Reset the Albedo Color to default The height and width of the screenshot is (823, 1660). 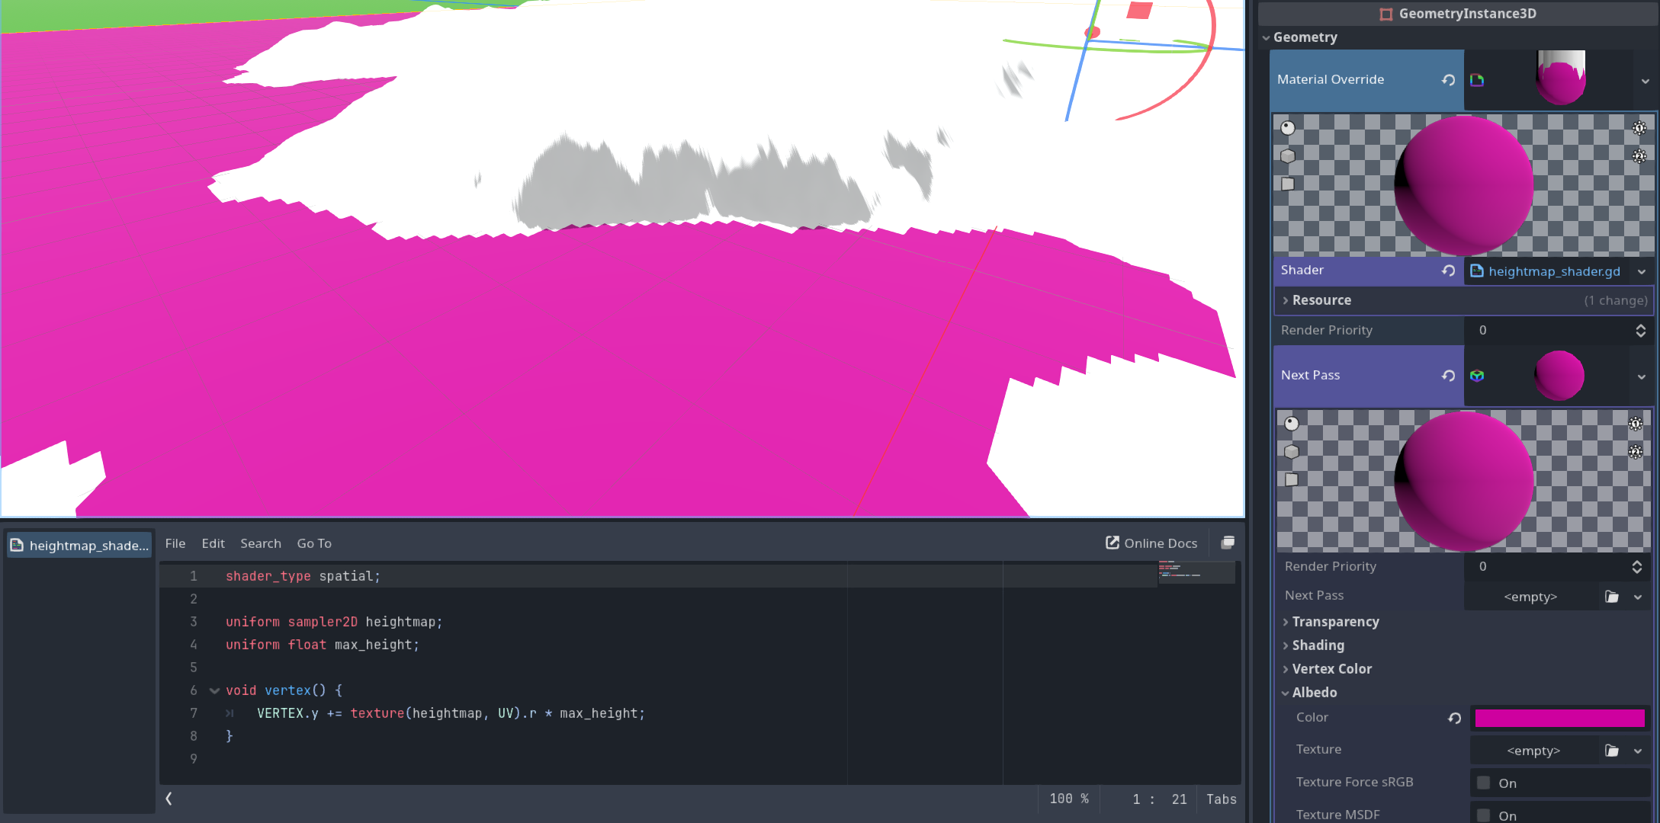[1454, 718]
